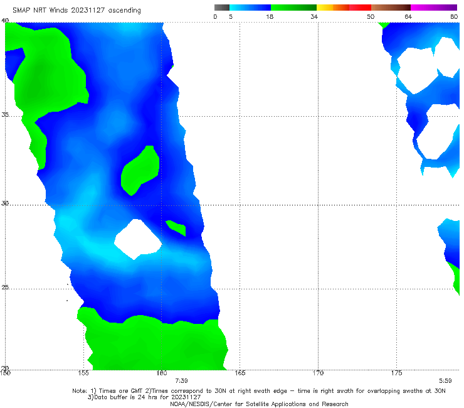464x408 pixels.
Task: Pick the red segment of the color bar
Action: pos(360,8)
